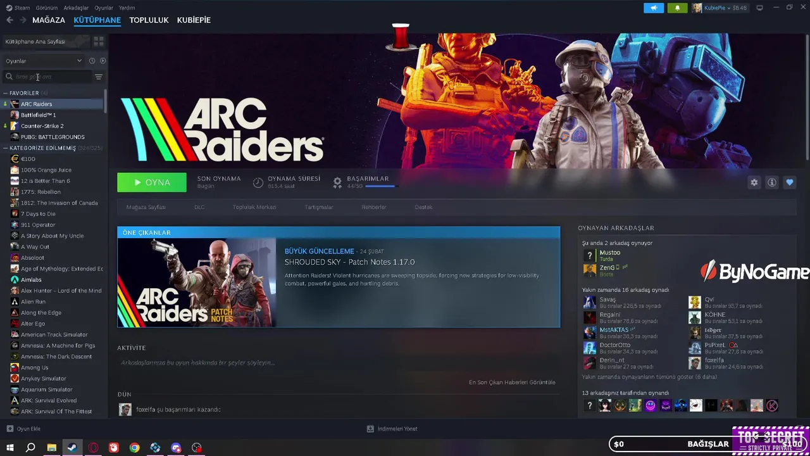Screen dimensions: 810x456
Task: Open File Explorer in the taskbar
Action: pos(51,448)
